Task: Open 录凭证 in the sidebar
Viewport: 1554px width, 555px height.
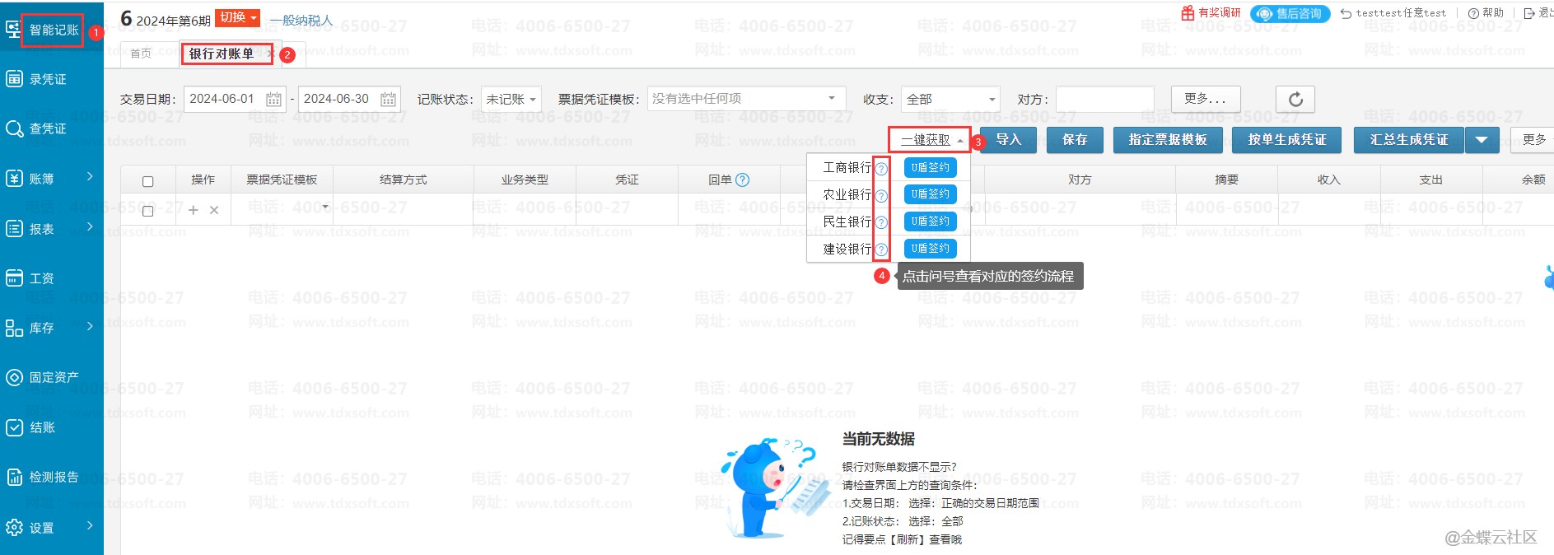Action: tap(48, 79)
